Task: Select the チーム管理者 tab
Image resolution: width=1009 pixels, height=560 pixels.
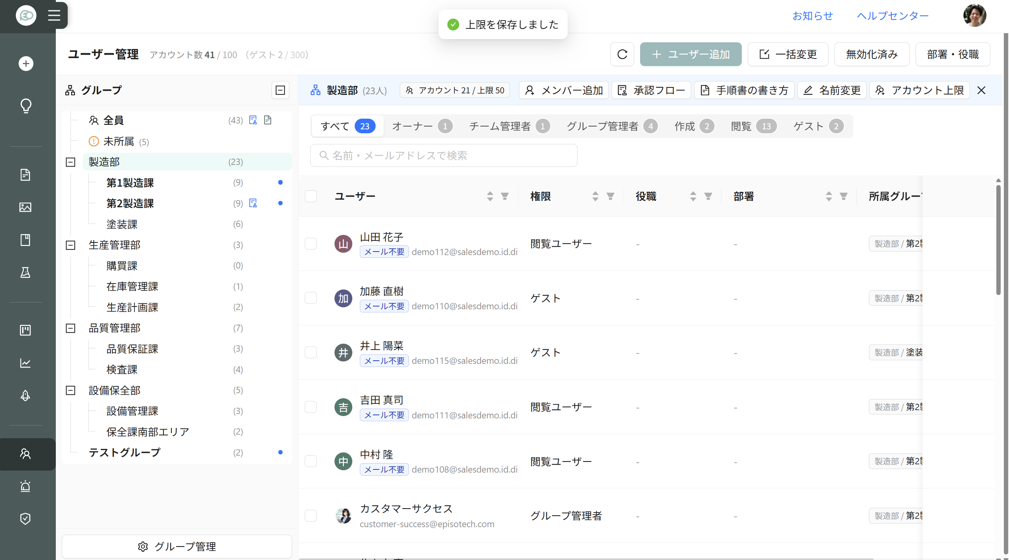Action: (x=509, y=126)
